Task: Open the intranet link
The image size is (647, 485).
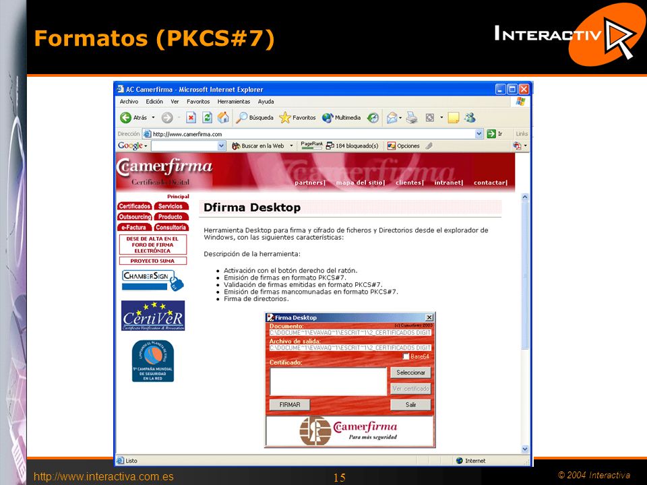Action: (x=449, y=183)
